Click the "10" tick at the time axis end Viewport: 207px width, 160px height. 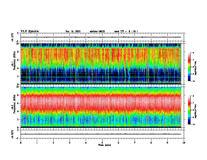184,143
